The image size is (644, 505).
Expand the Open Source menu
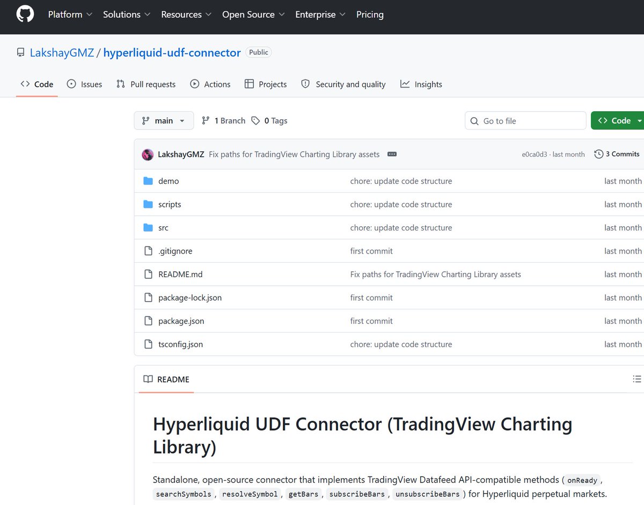tap(253, 15)
